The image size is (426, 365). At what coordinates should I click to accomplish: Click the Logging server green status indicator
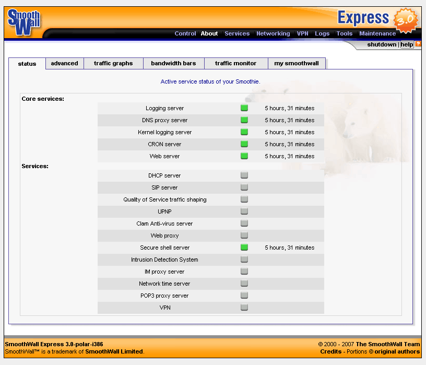coord(244,108)
